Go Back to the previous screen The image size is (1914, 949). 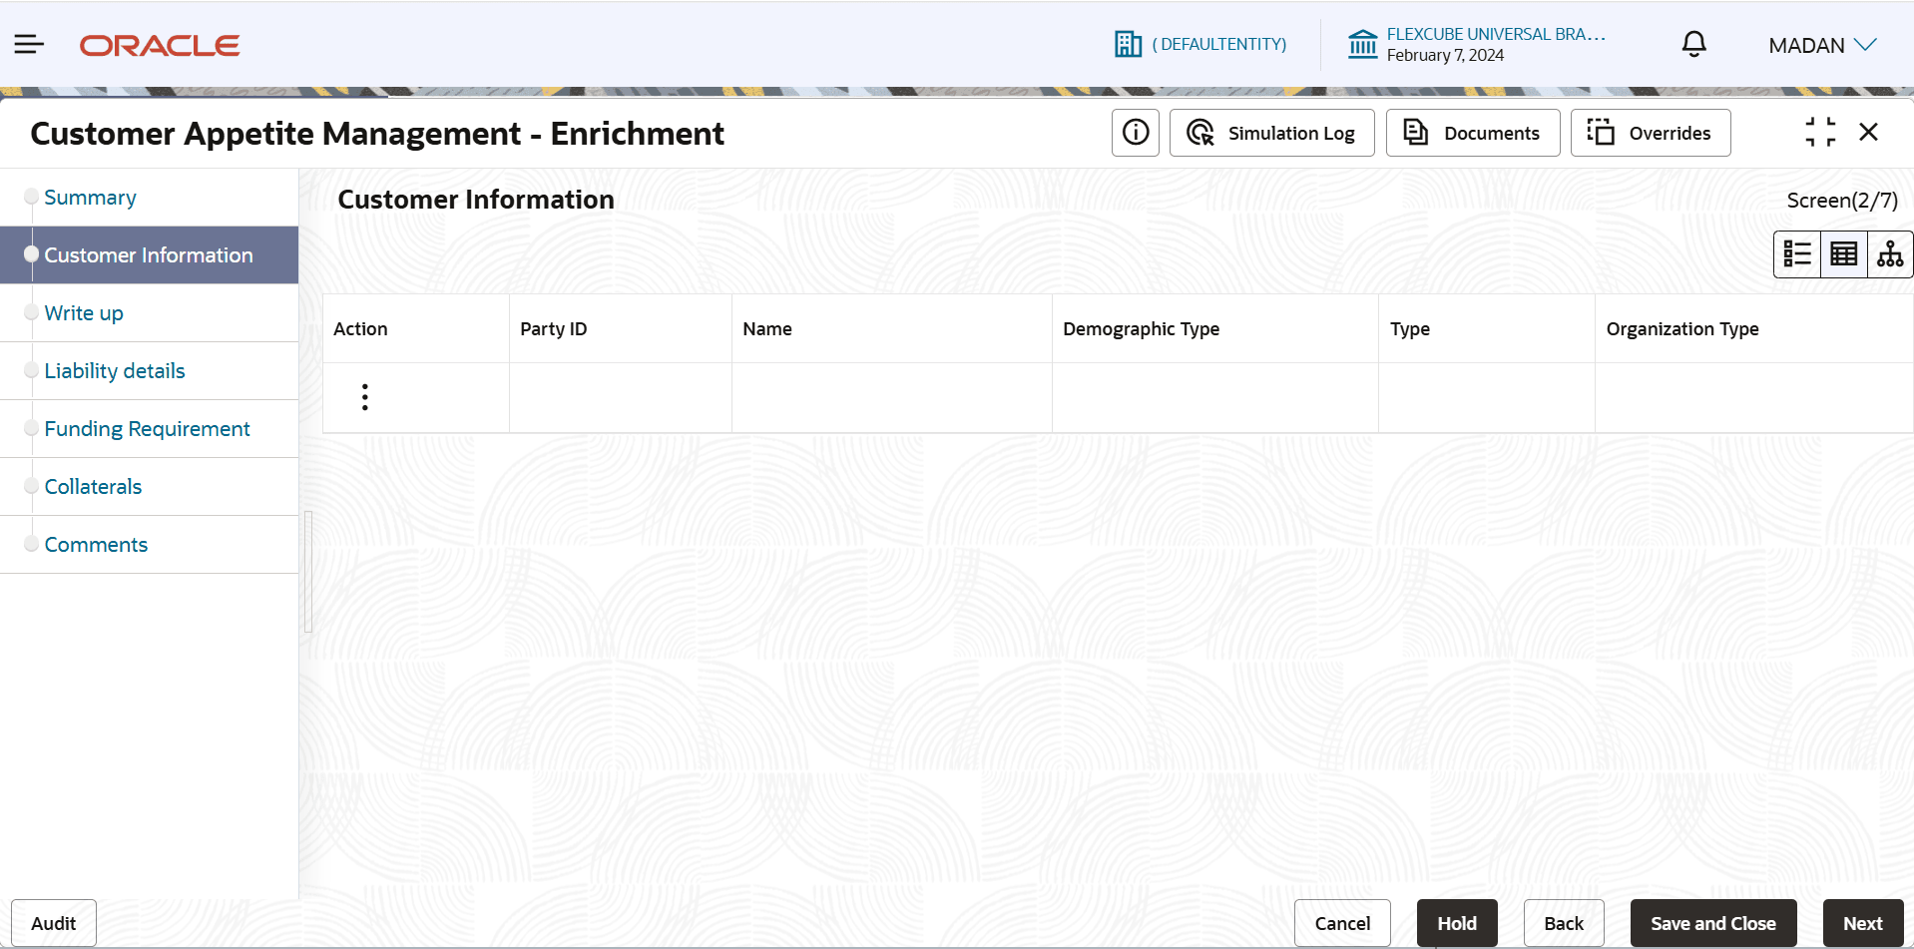[x=1564, y=923]
